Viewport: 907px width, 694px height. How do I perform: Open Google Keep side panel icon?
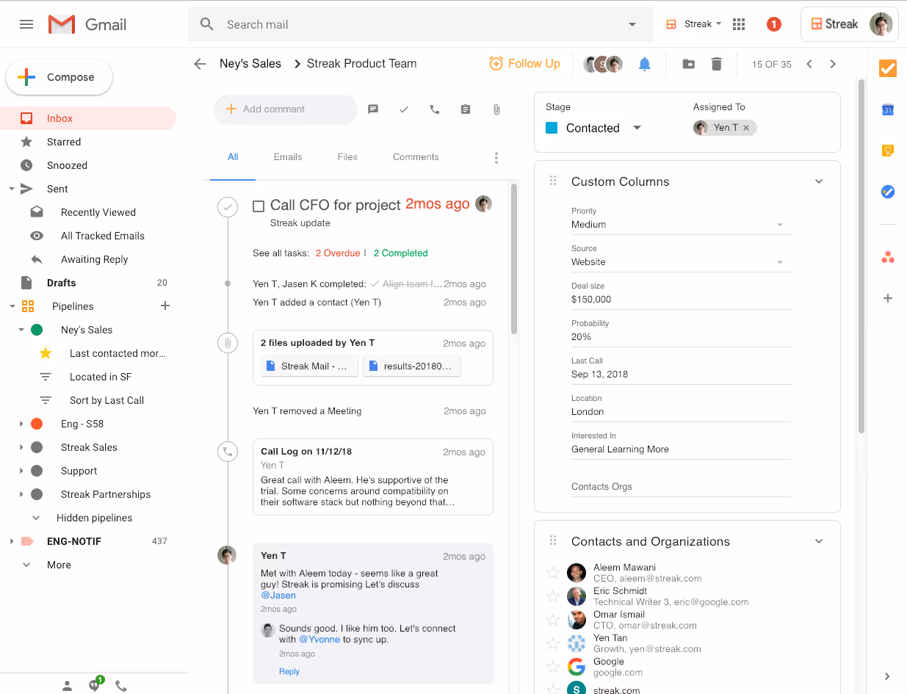pos(888,151)
